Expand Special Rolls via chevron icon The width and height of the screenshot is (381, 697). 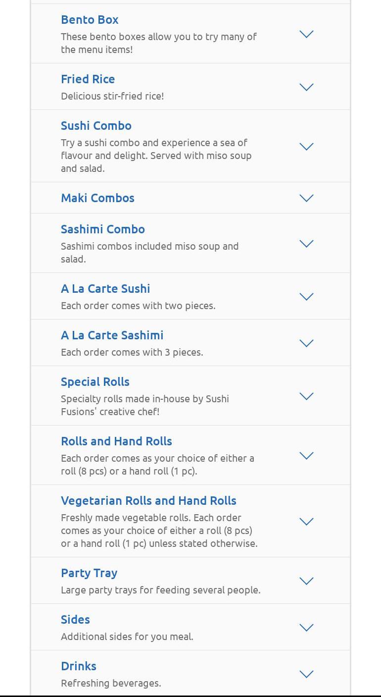pos(307,396)
